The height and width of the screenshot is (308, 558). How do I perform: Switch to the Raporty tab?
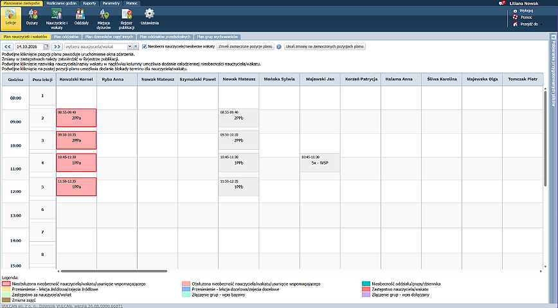click(89, 3)
